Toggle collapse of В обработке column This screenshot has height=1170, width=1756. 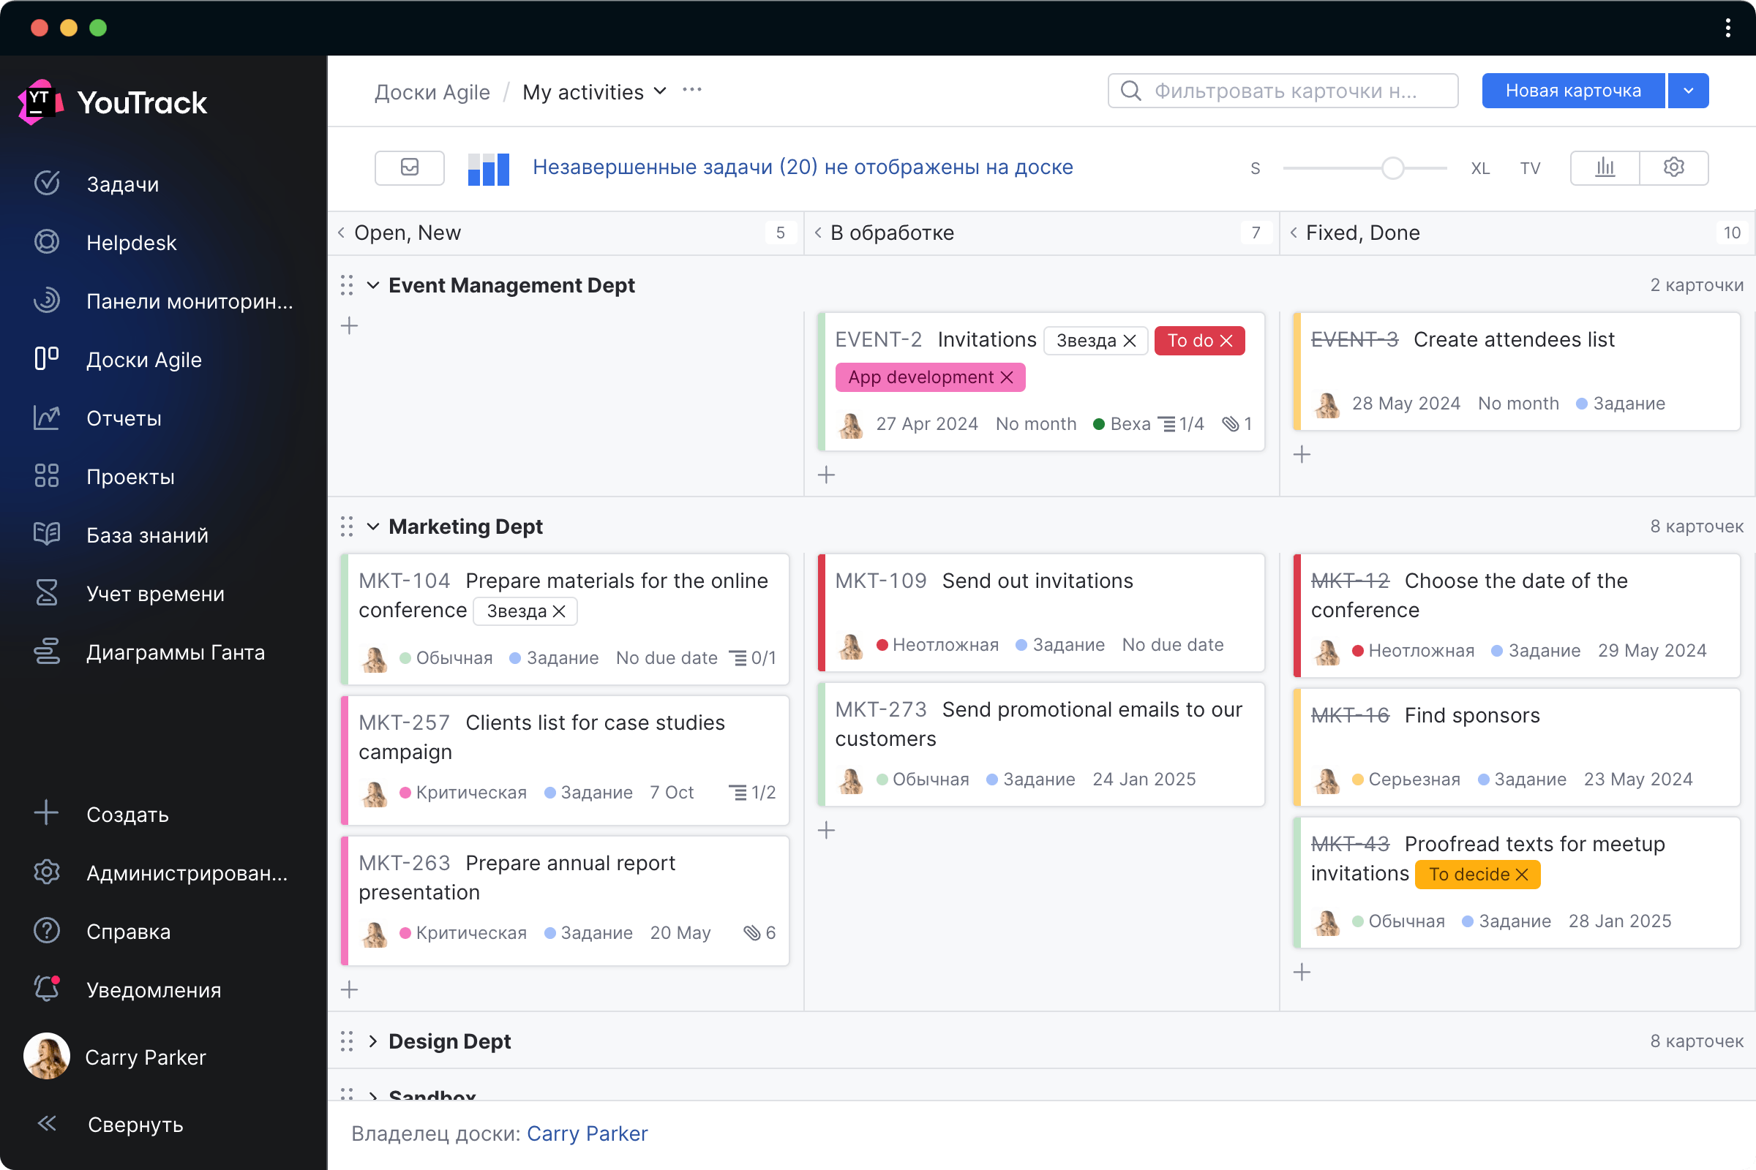pos(819,233)
